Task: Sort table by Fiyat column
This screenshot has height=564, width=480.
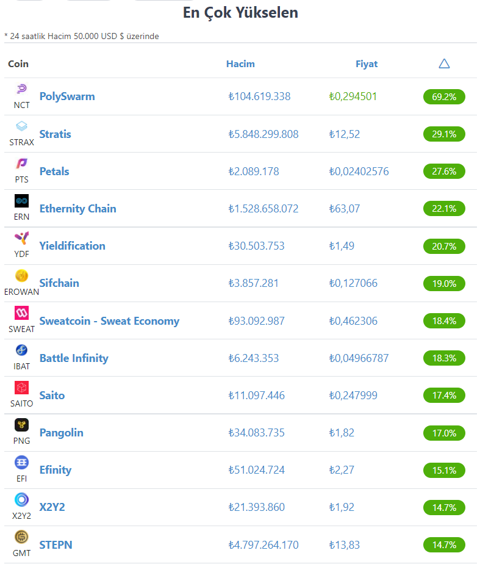Action: tap(367, 63)
